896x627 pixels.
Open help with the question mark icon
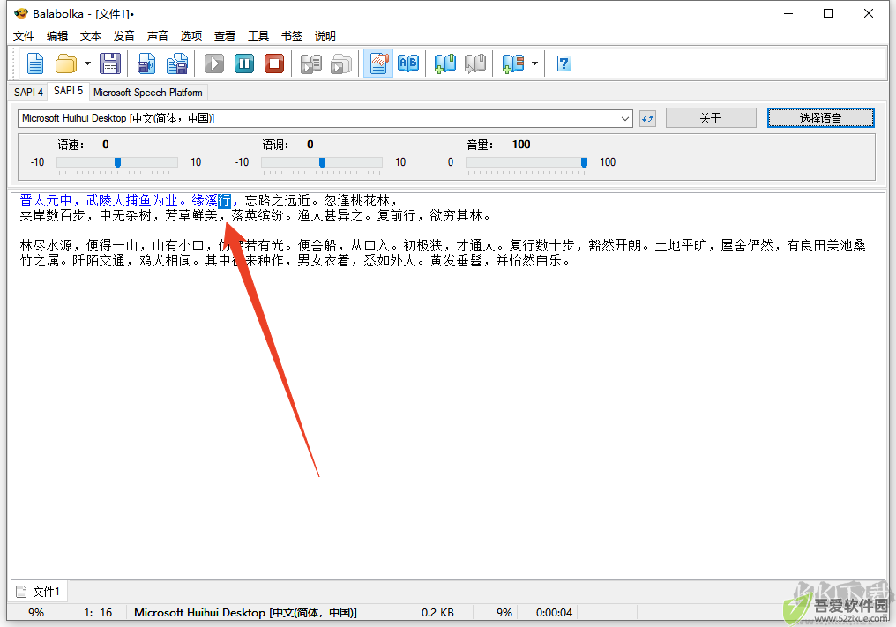[x=564, y=63]
